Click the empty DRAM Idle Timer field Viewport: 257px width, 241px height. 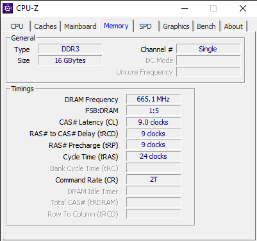(x=153, y=191)
